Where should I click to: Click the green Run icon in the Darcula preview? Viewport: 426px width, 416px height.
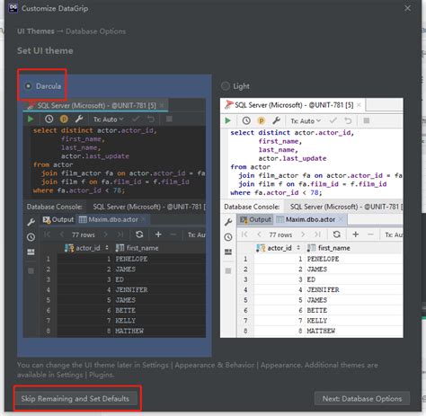[x=31, y=119]
